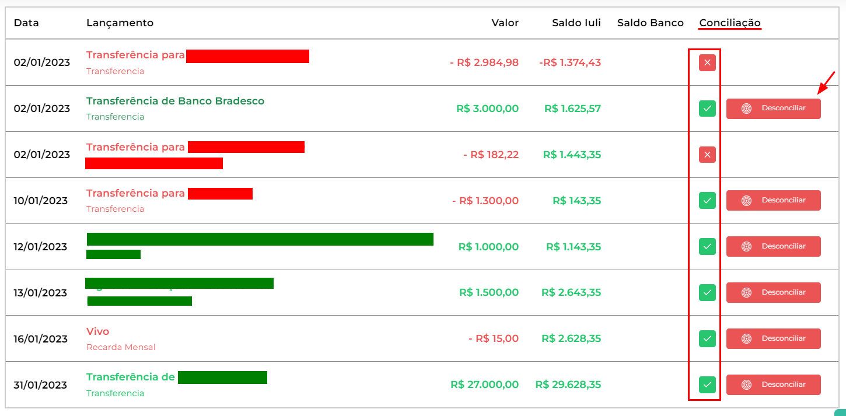Select the Saldo Banco column header

click(650, 23)
